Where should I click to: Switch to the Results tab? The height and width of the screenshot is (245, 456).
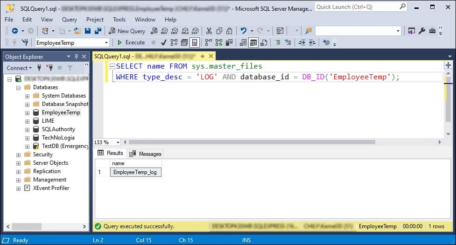coord(111,153)
